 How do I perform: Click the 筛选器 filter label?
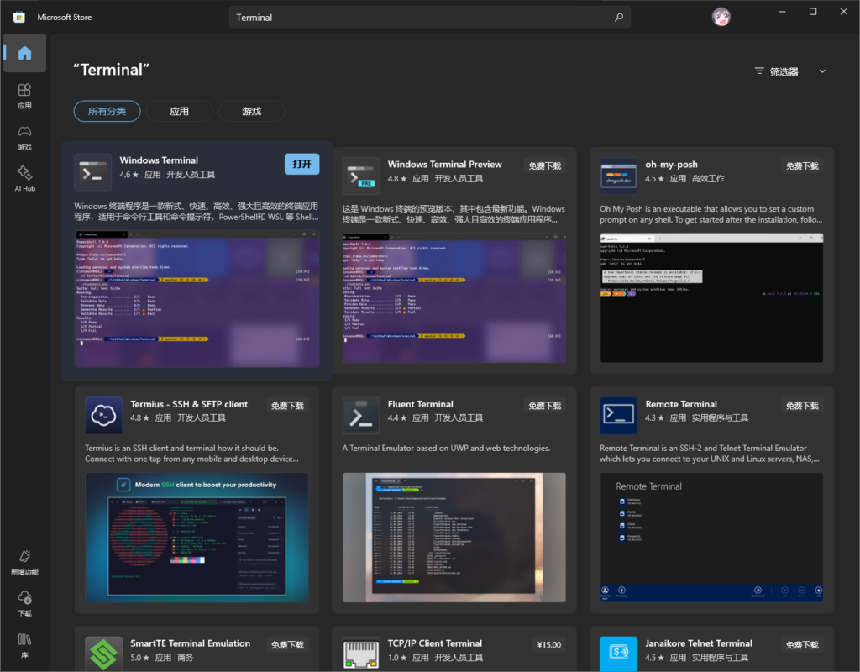pyautogui.click(x=784, y=71)
